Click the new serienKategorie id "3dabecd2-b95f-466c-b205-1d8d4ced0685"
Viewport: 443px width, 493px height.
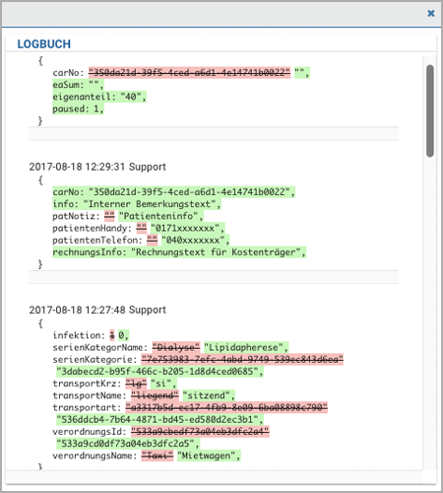tap(159, 372)
